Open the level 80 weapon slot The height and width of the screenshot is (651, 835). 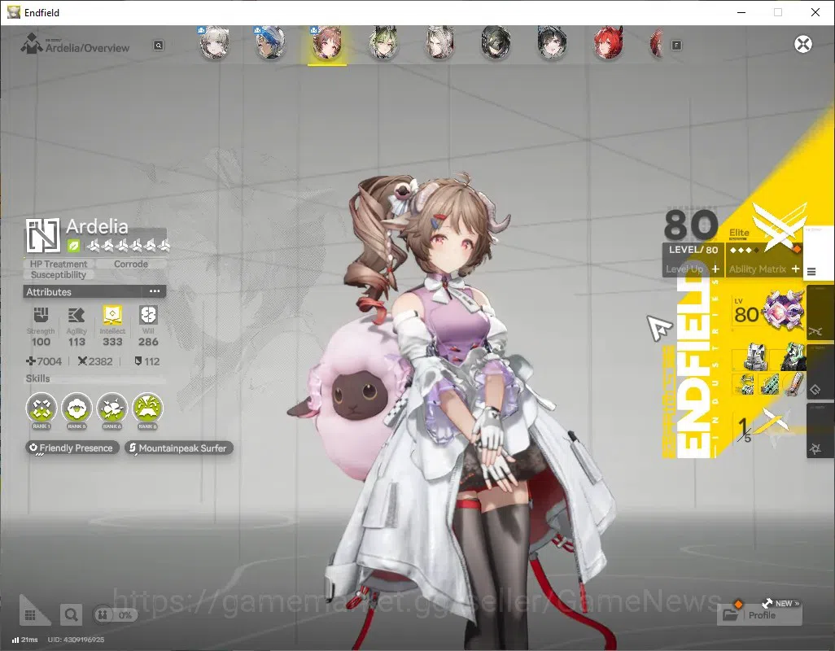pyautogui.click(x=769, y=312)
